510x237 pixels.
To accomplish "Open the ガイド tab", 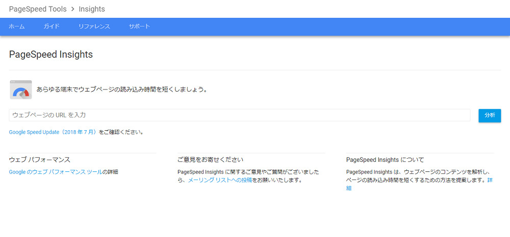I will point(52,26).
